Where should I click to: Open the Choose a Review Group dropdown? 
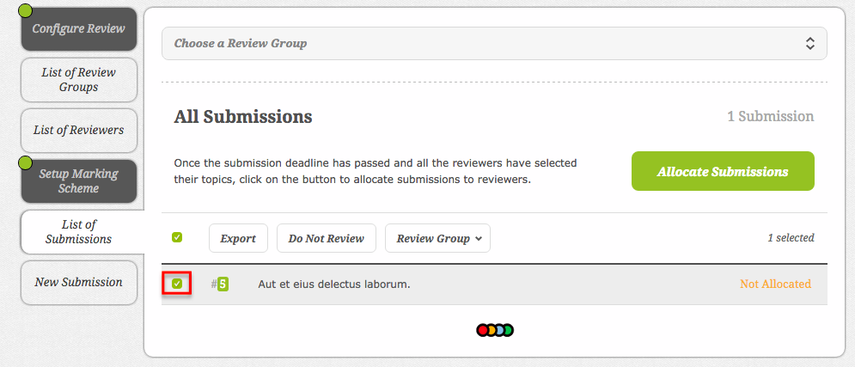pyautogui.click(x=494, y=44)
